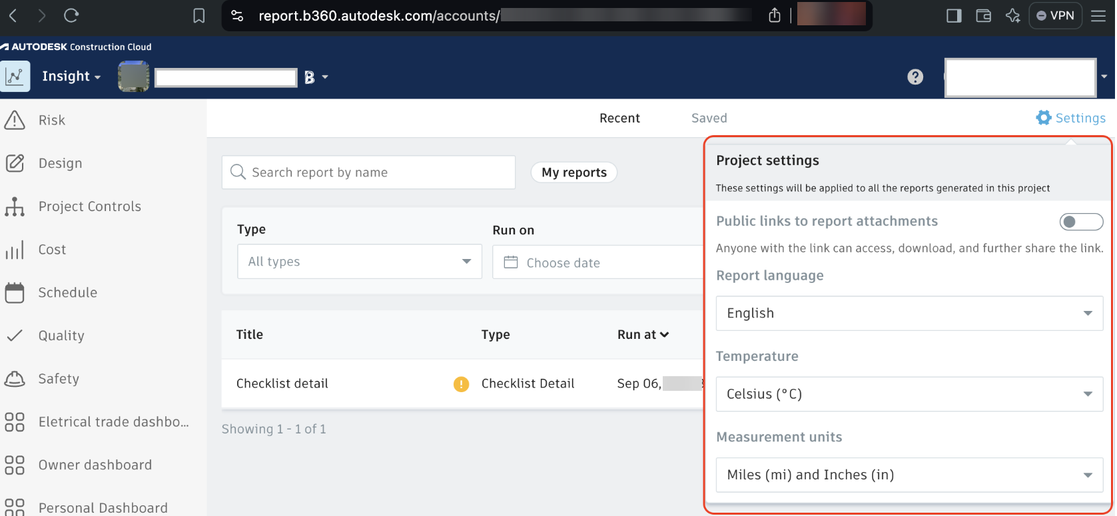Open the browser wallet icon

pos(983,15)
